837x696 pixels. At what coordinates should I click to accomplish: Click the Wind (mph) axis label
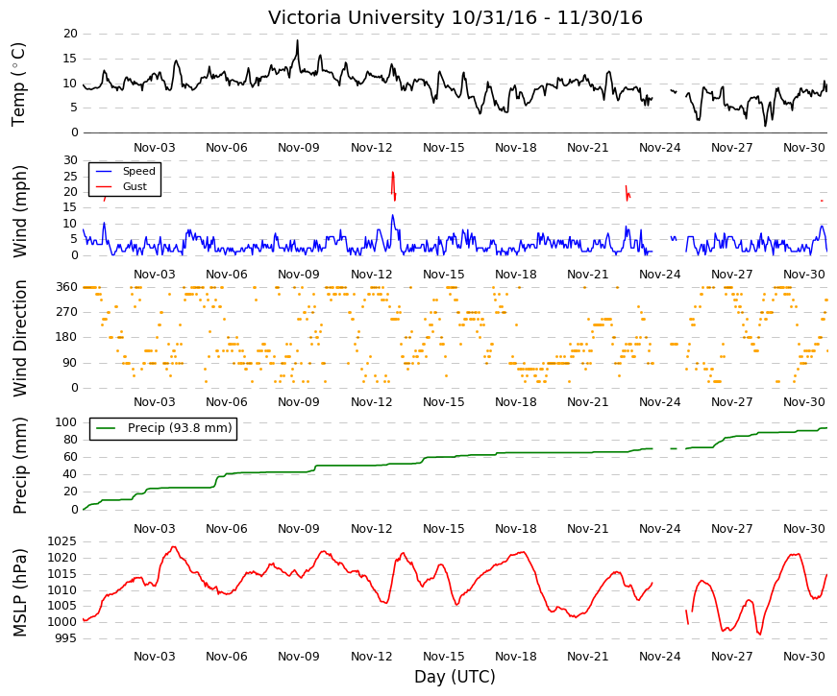(19, 211)
